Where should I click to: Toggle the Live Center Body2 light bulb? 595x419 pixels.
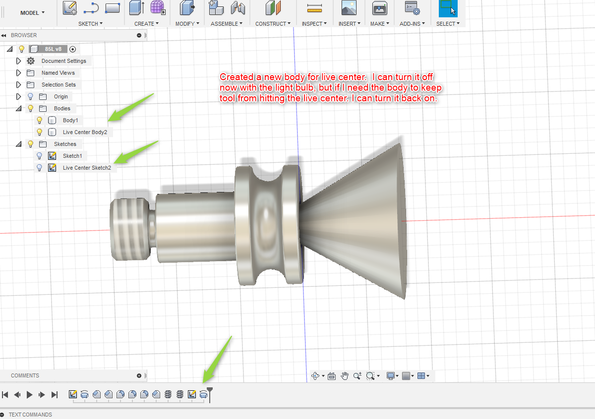tap(40, 132)
